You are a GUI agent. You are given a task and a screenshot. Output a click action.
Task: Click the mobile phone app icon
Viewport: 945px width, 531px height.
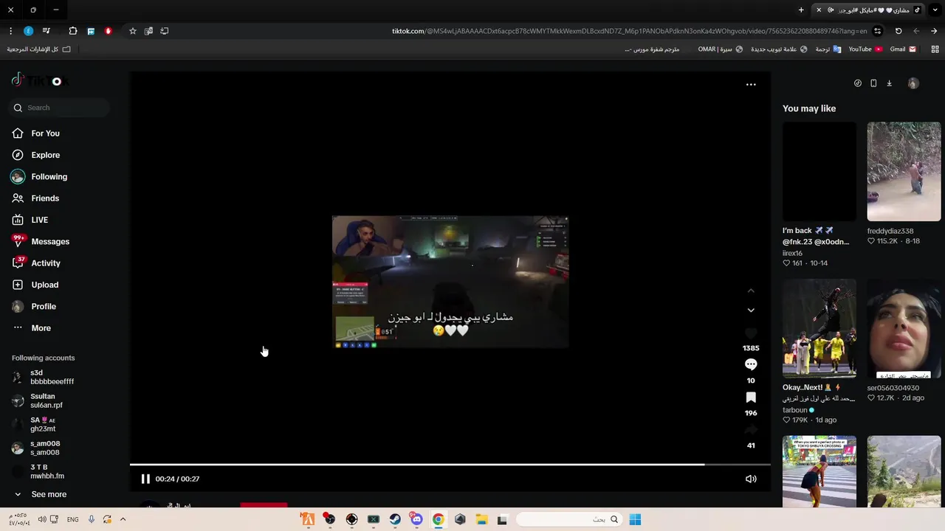click(873, 83)
